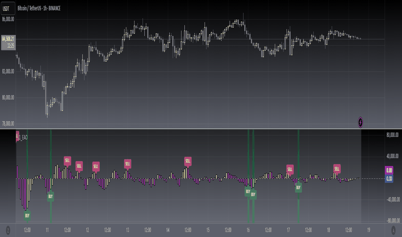Click the SELL marker just after the 13th
Screen dimensions: 402x237
(127, 164)
